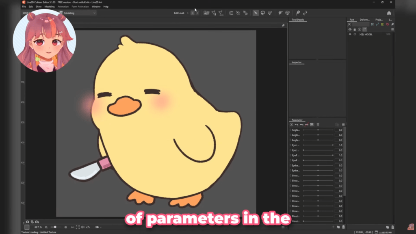Open the Help menu
This screenshot has height=234, width=416.
tap(106, 6)
